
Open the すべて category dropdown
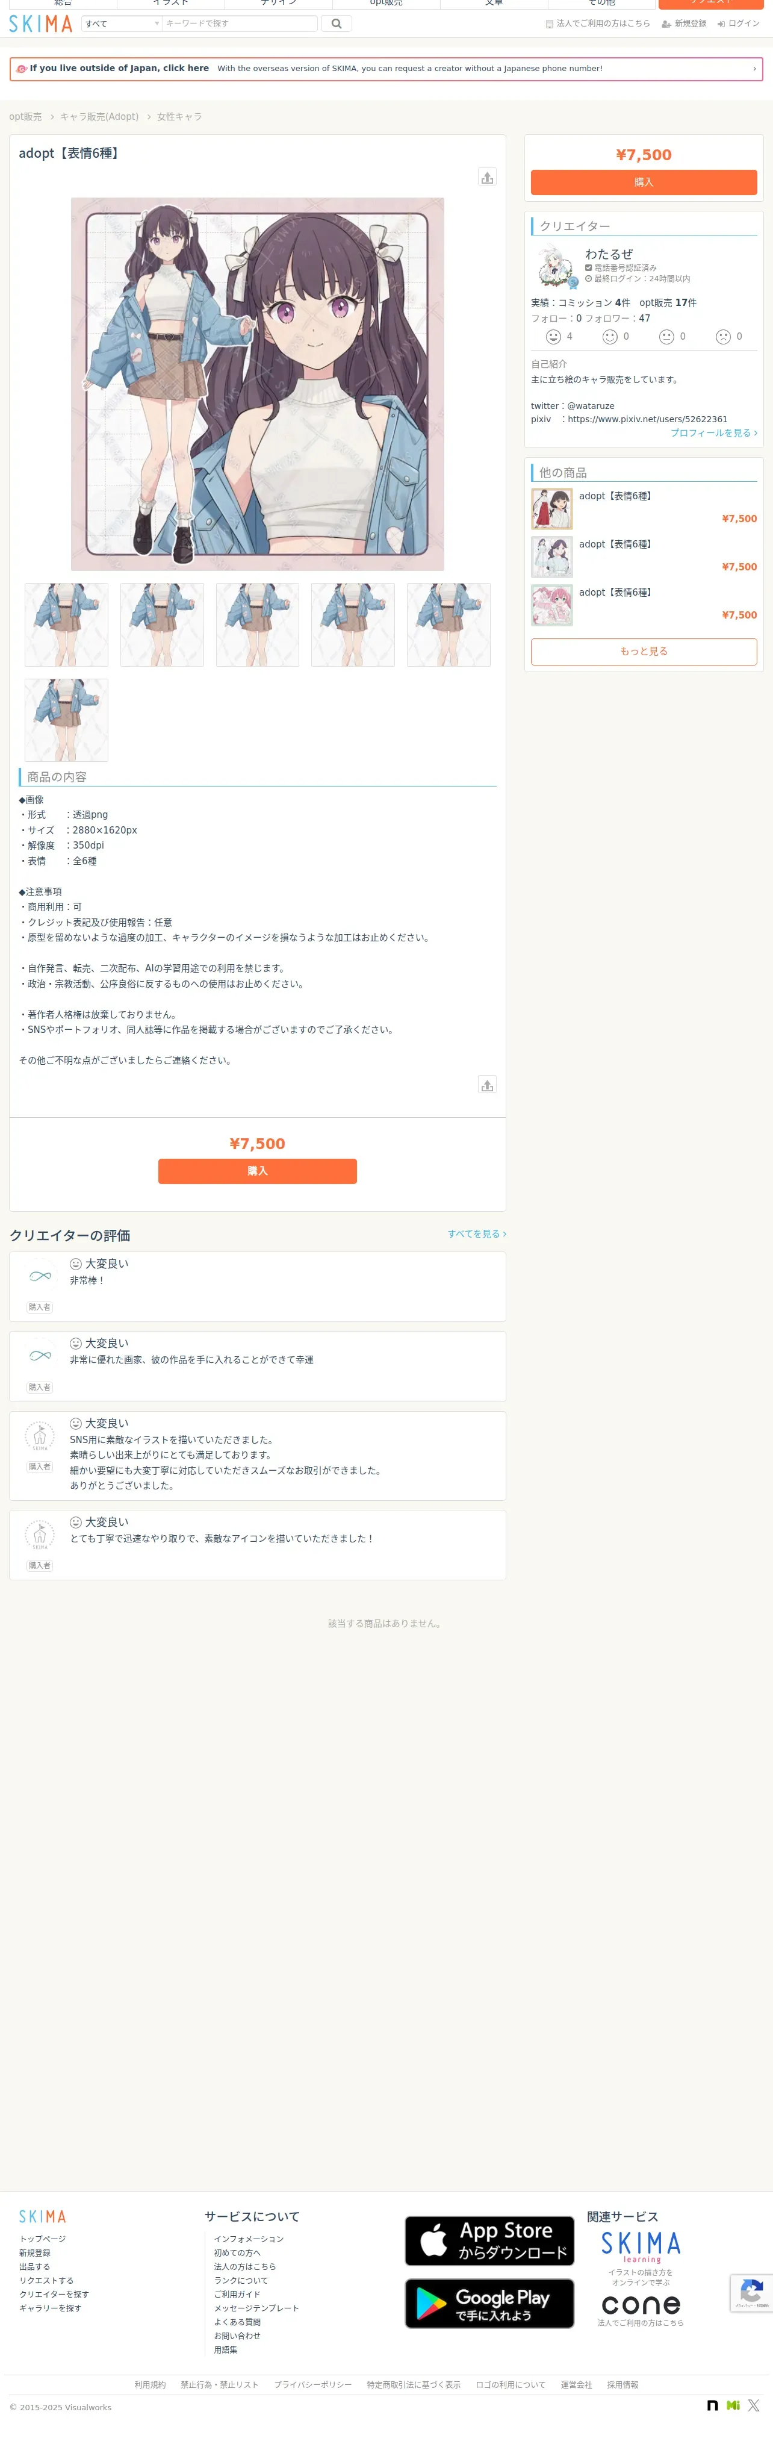[122, 24]
